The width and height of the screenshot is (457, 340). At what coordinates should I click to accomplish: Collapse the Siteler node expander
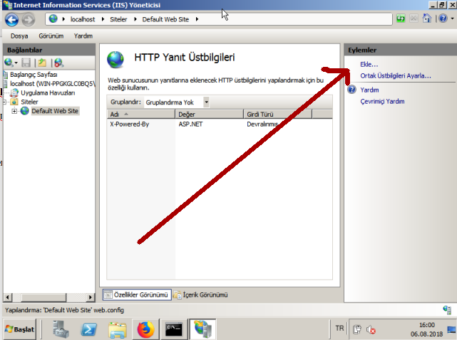5,102
